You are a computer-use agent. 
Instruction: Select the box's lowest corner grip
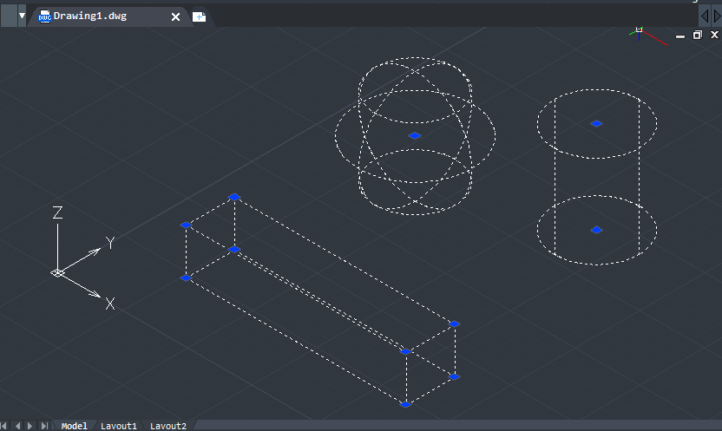(405, 405)
